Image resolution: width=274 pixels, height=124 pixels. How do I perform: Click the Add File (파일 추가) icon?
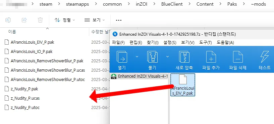211,57
